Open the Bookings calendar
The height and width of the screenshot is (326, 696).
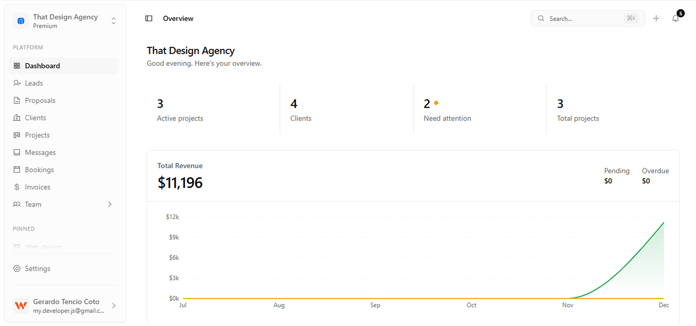tap(40, 169)
